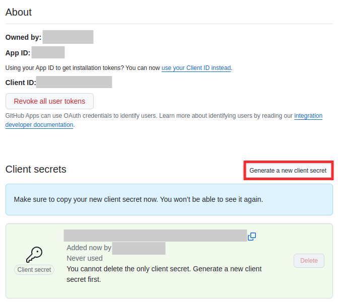Click the 'Owned by:' label

(x=23, y=37)
